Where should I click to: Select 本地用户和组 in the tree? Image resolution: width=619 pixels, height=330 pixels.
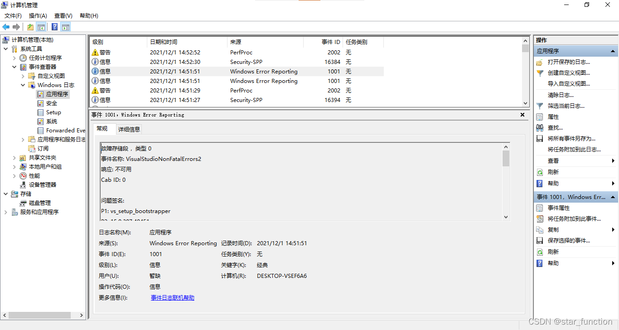pyautogui.click(x=45, y=166)
